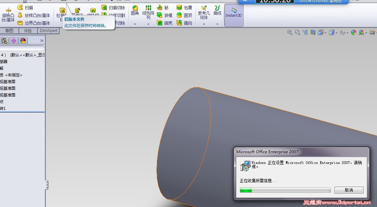
Task: Open the edit appearance color ball icon
Action: pos(354,32)
